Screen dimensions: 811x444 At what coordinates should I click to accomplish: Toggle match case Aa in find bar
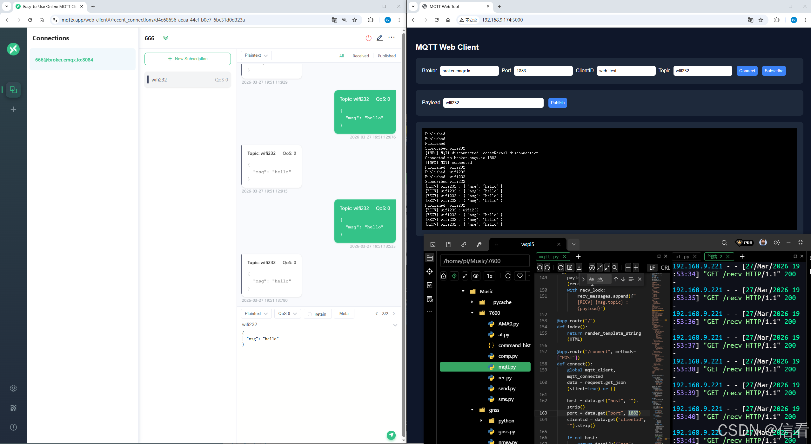point(591,279)
